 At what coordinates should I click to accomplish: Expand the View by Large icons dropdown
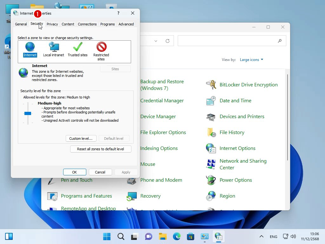251,60
